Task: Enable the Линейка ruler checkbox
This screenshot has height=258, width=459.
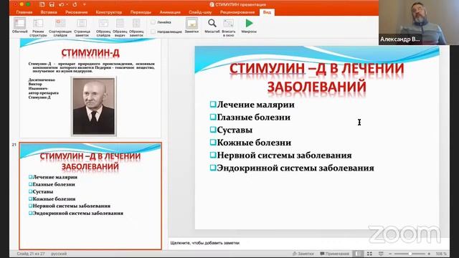Action: coord(153,22)
